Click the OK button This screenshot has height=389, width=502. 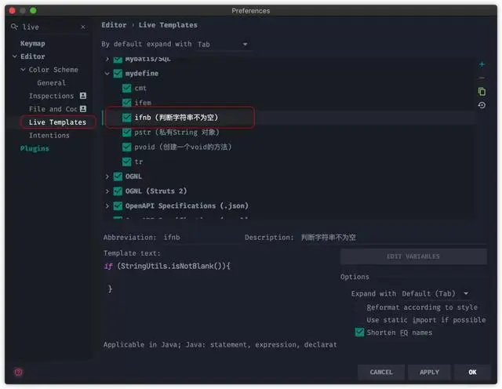pos(472,372)
